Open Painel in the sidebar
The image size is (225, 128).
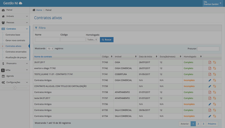(15, 10)
